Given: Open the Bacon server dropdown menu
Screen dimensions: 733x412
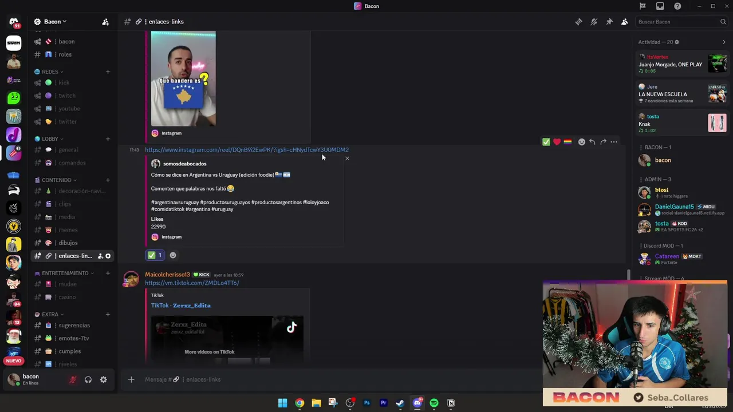Looking at the screenshot, I should 54,22.
